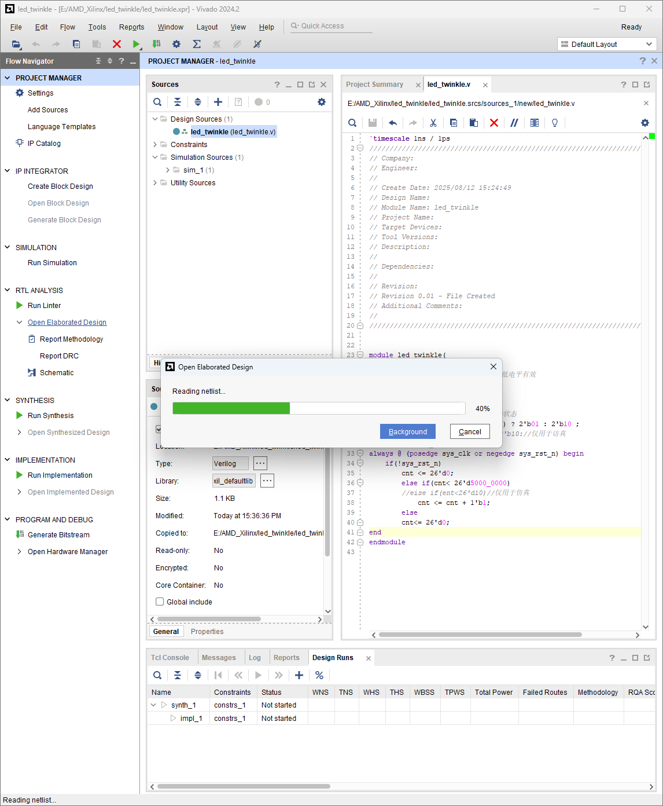Collapse IP INTEGRATOR section
Screen dimensions: 663x806
pyautogui.click(x=8, y=171)
